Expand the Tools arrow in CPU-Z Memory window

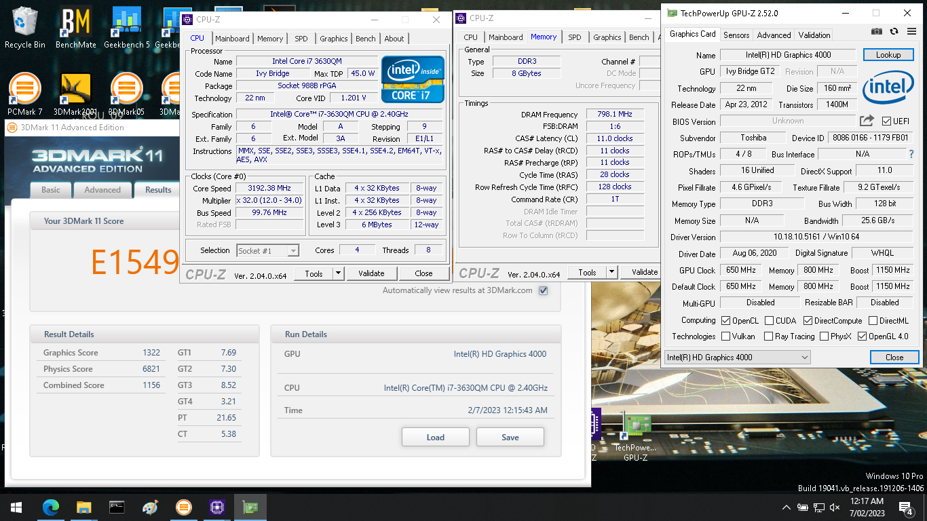point(612,272)
